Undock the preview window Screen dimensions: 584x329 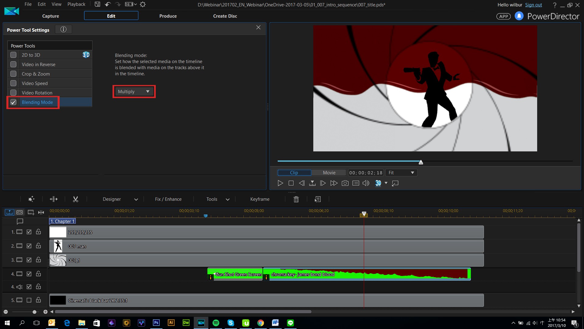point(395,183)
